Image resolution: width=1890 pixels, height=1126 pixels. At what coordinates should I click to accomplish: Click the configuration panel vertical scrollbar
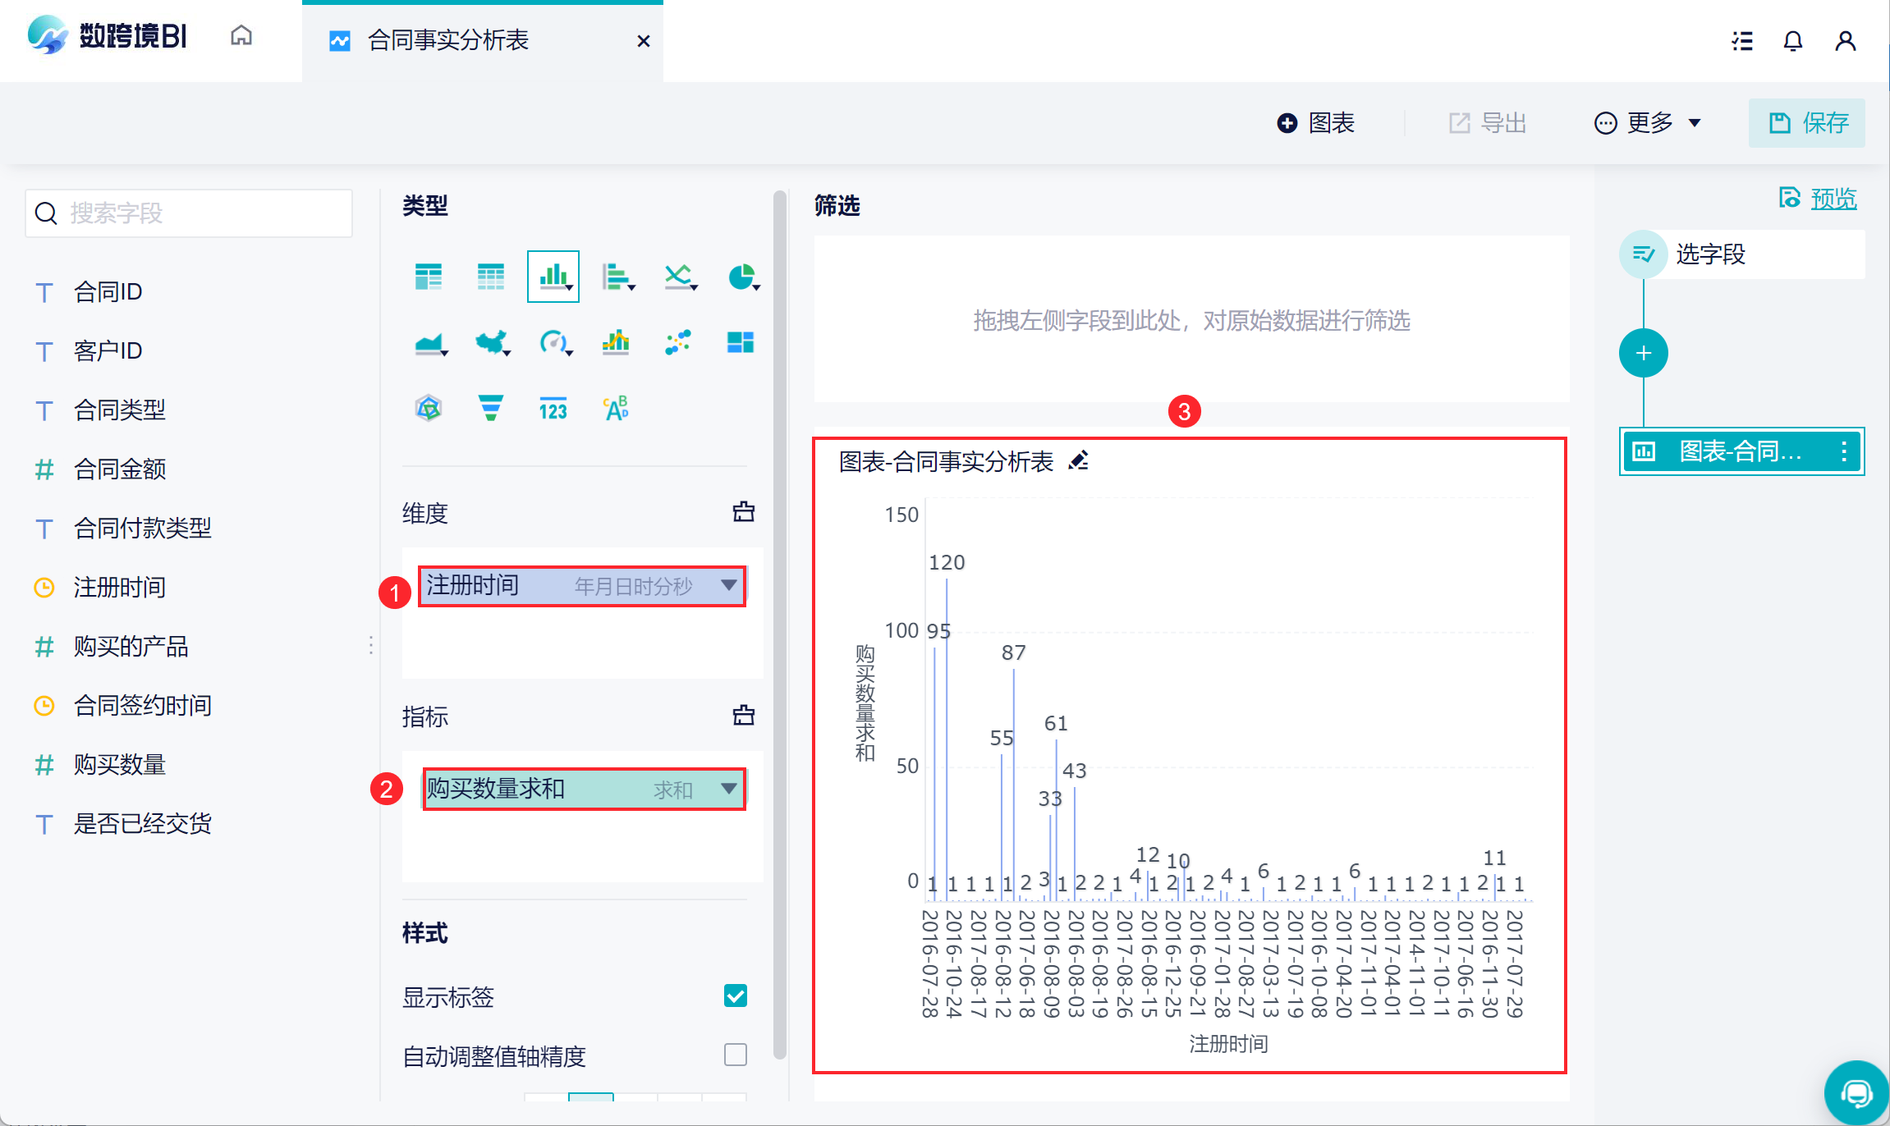[779, 624]
